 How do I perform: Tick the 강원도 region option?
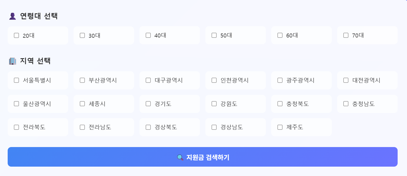tap(214, 104)
